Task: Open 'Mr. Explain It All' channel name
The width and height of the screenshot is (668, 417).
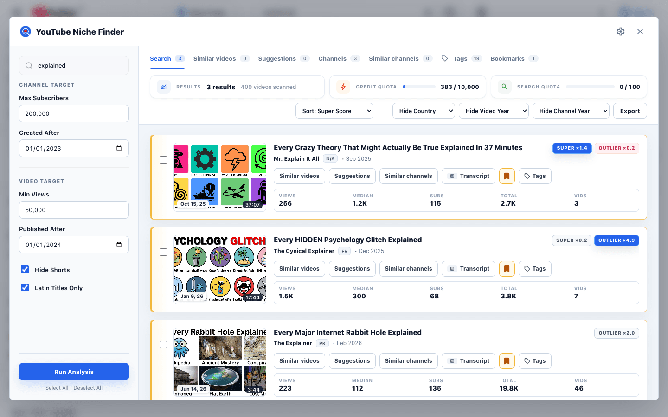Action: [296, 159]
